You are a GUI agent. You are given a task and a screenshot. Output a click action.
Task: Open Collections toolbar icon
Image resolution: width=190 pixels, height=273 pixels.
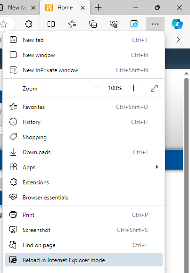[x=93, y=24]
